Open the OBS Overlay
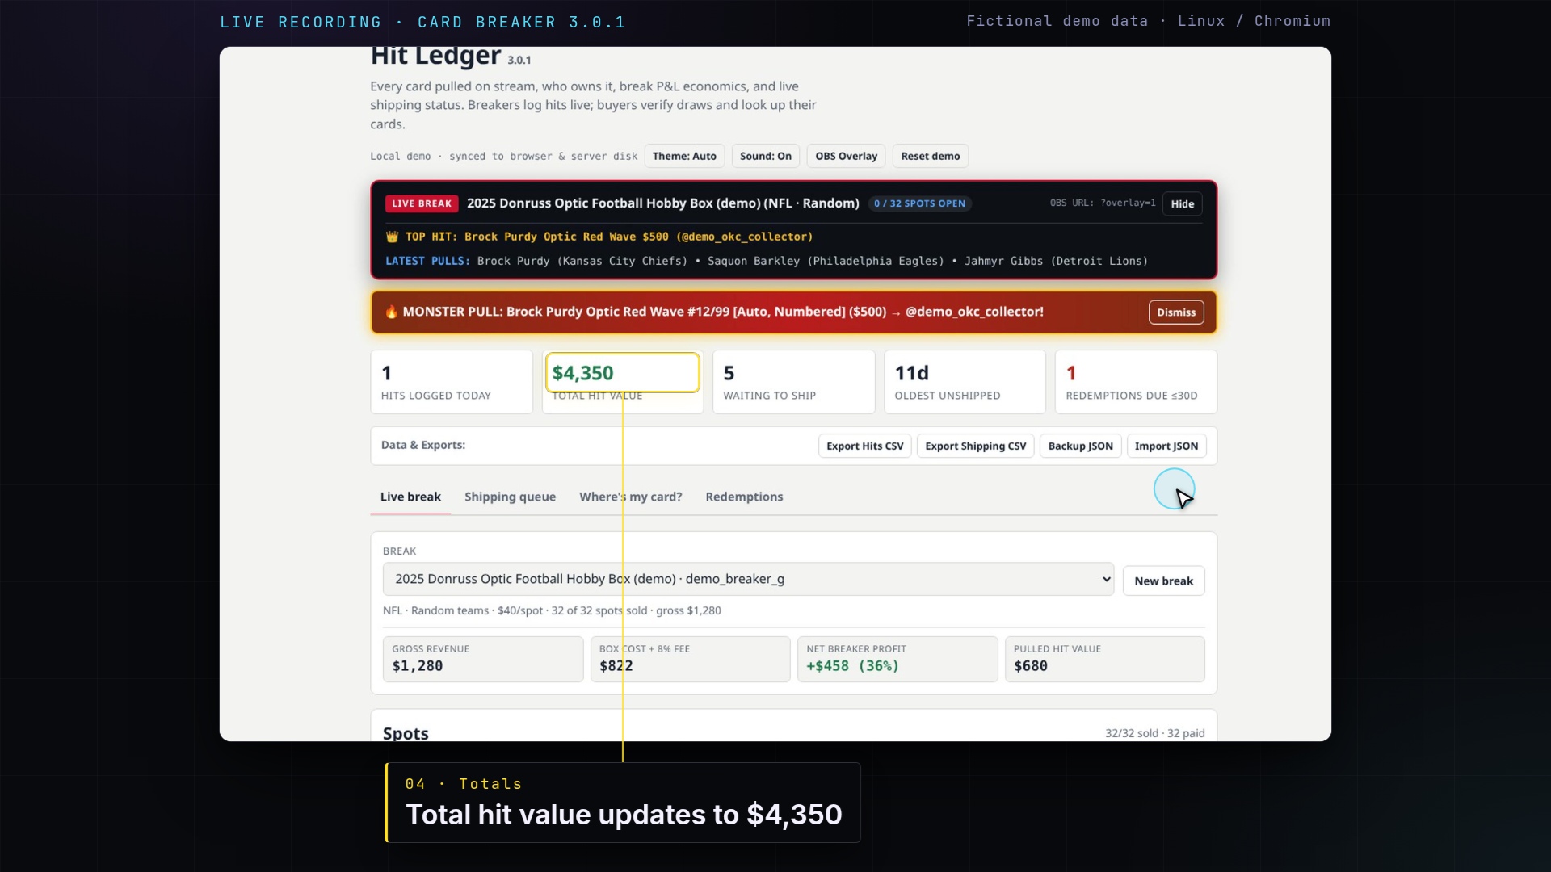This screenshot has height=872, width=1551. point(846,156)
